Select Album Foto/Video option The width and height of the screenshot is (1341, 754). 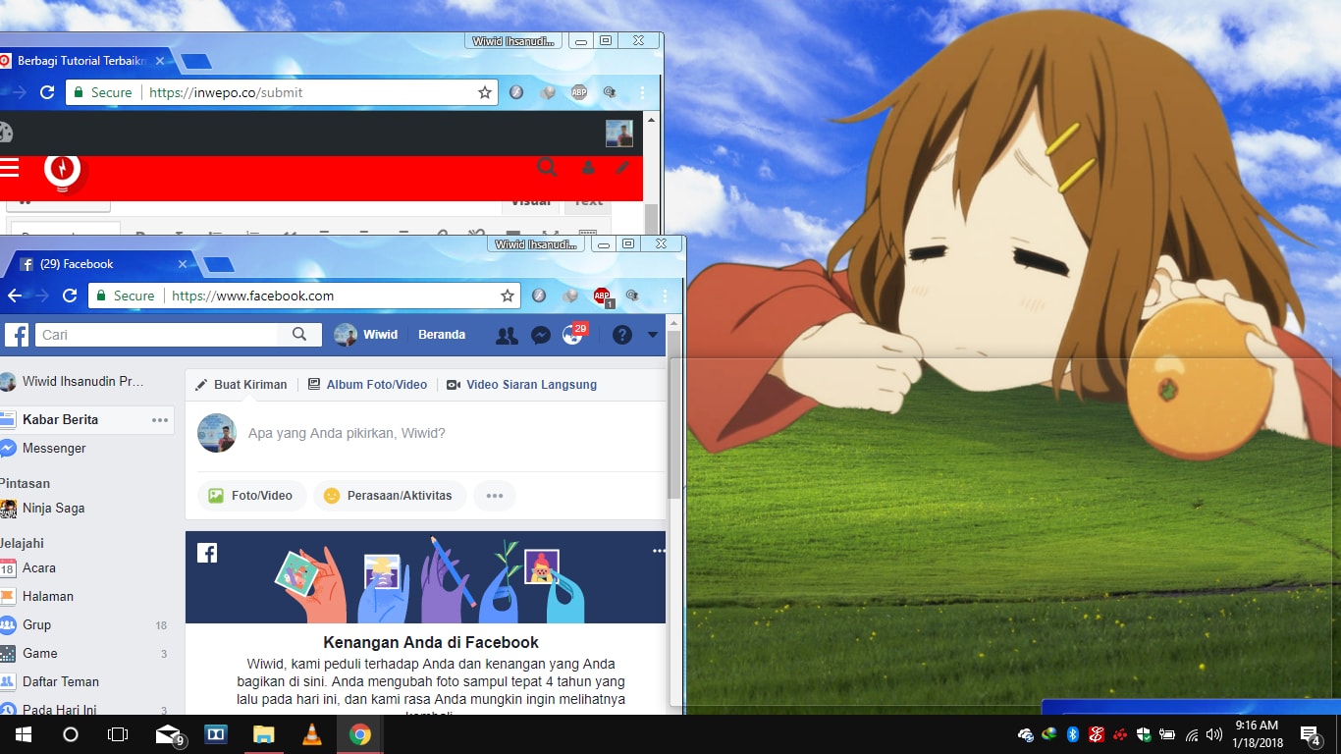tap(368, 385)
